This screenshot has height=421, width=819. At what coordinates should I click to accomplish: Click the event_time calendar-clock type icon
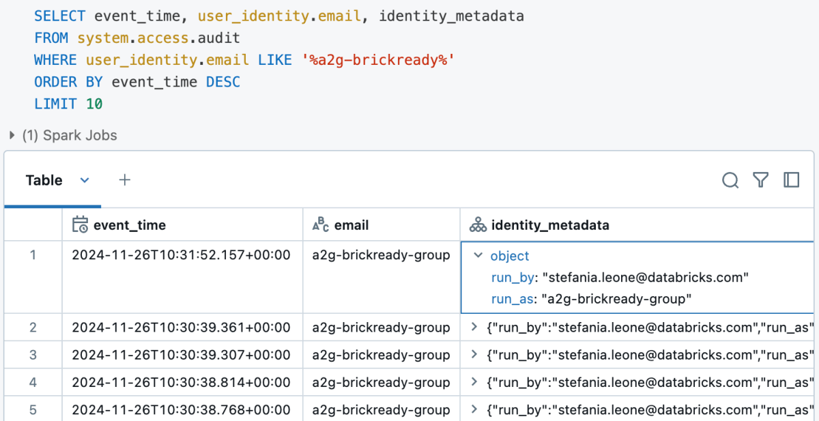tap(80, 224)
